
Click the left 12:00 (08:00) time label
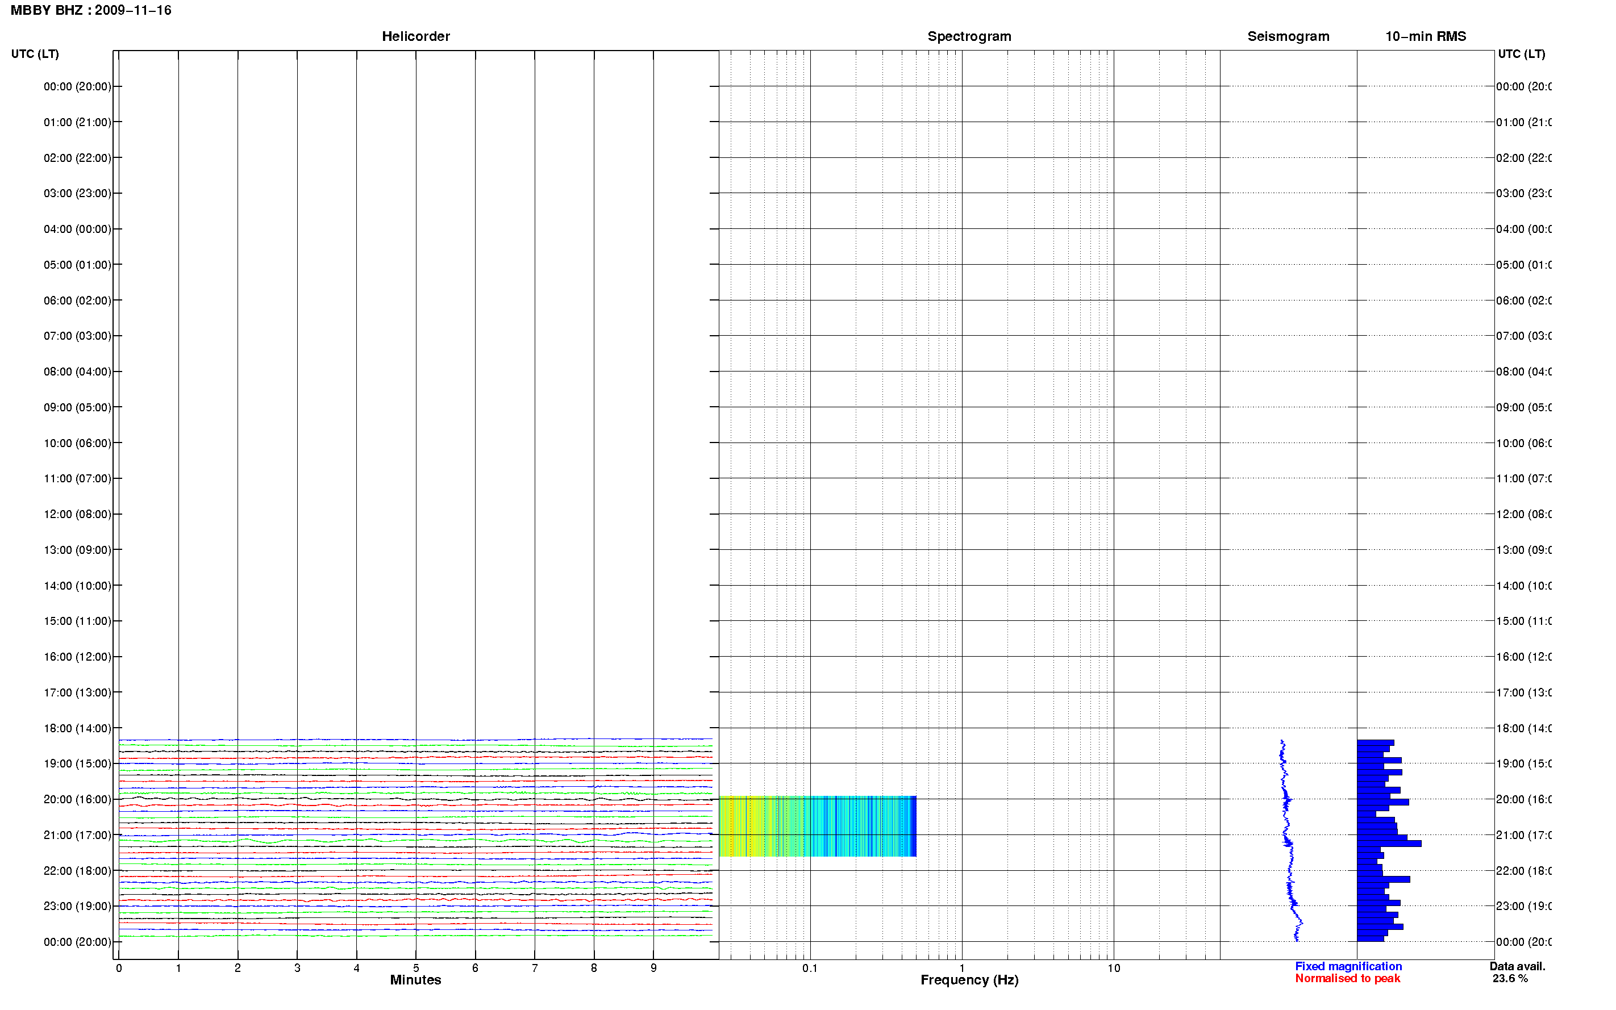[x=77, y=514]
